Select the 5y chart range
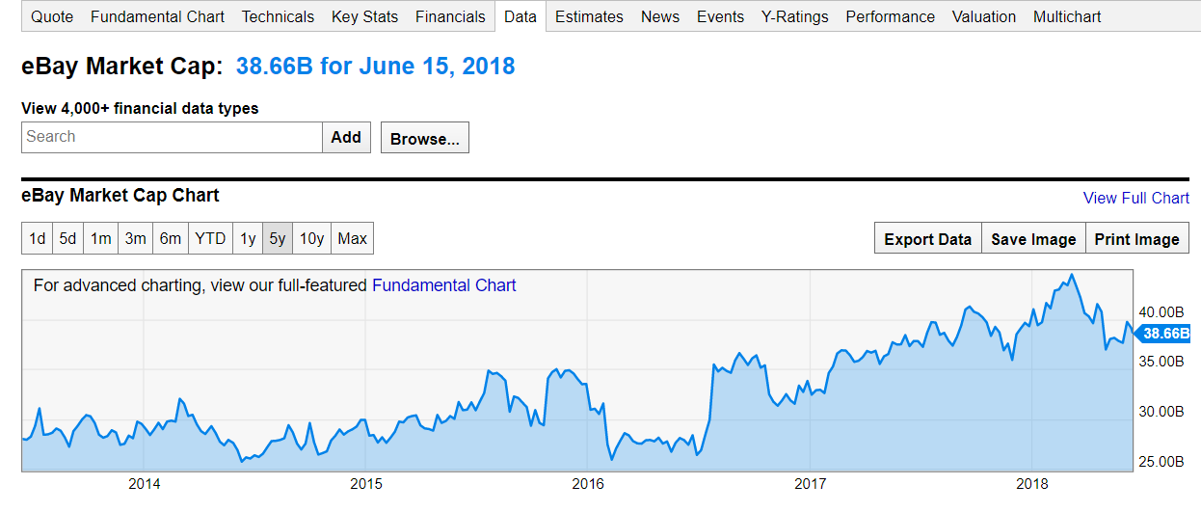 (277, 238)
